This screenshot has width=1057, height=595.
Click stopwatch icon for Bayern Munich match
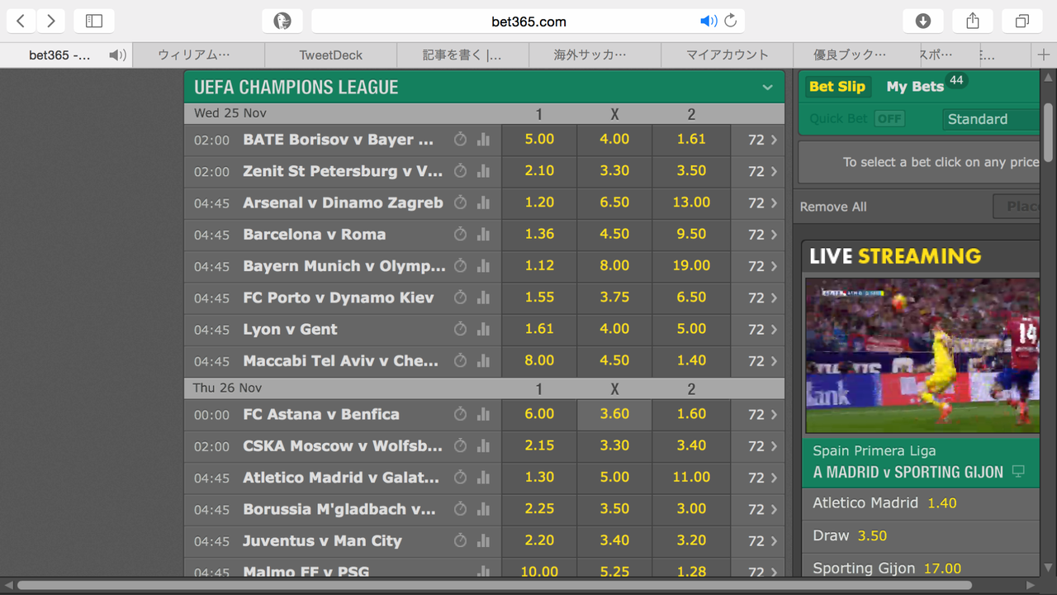pos(461,266)
